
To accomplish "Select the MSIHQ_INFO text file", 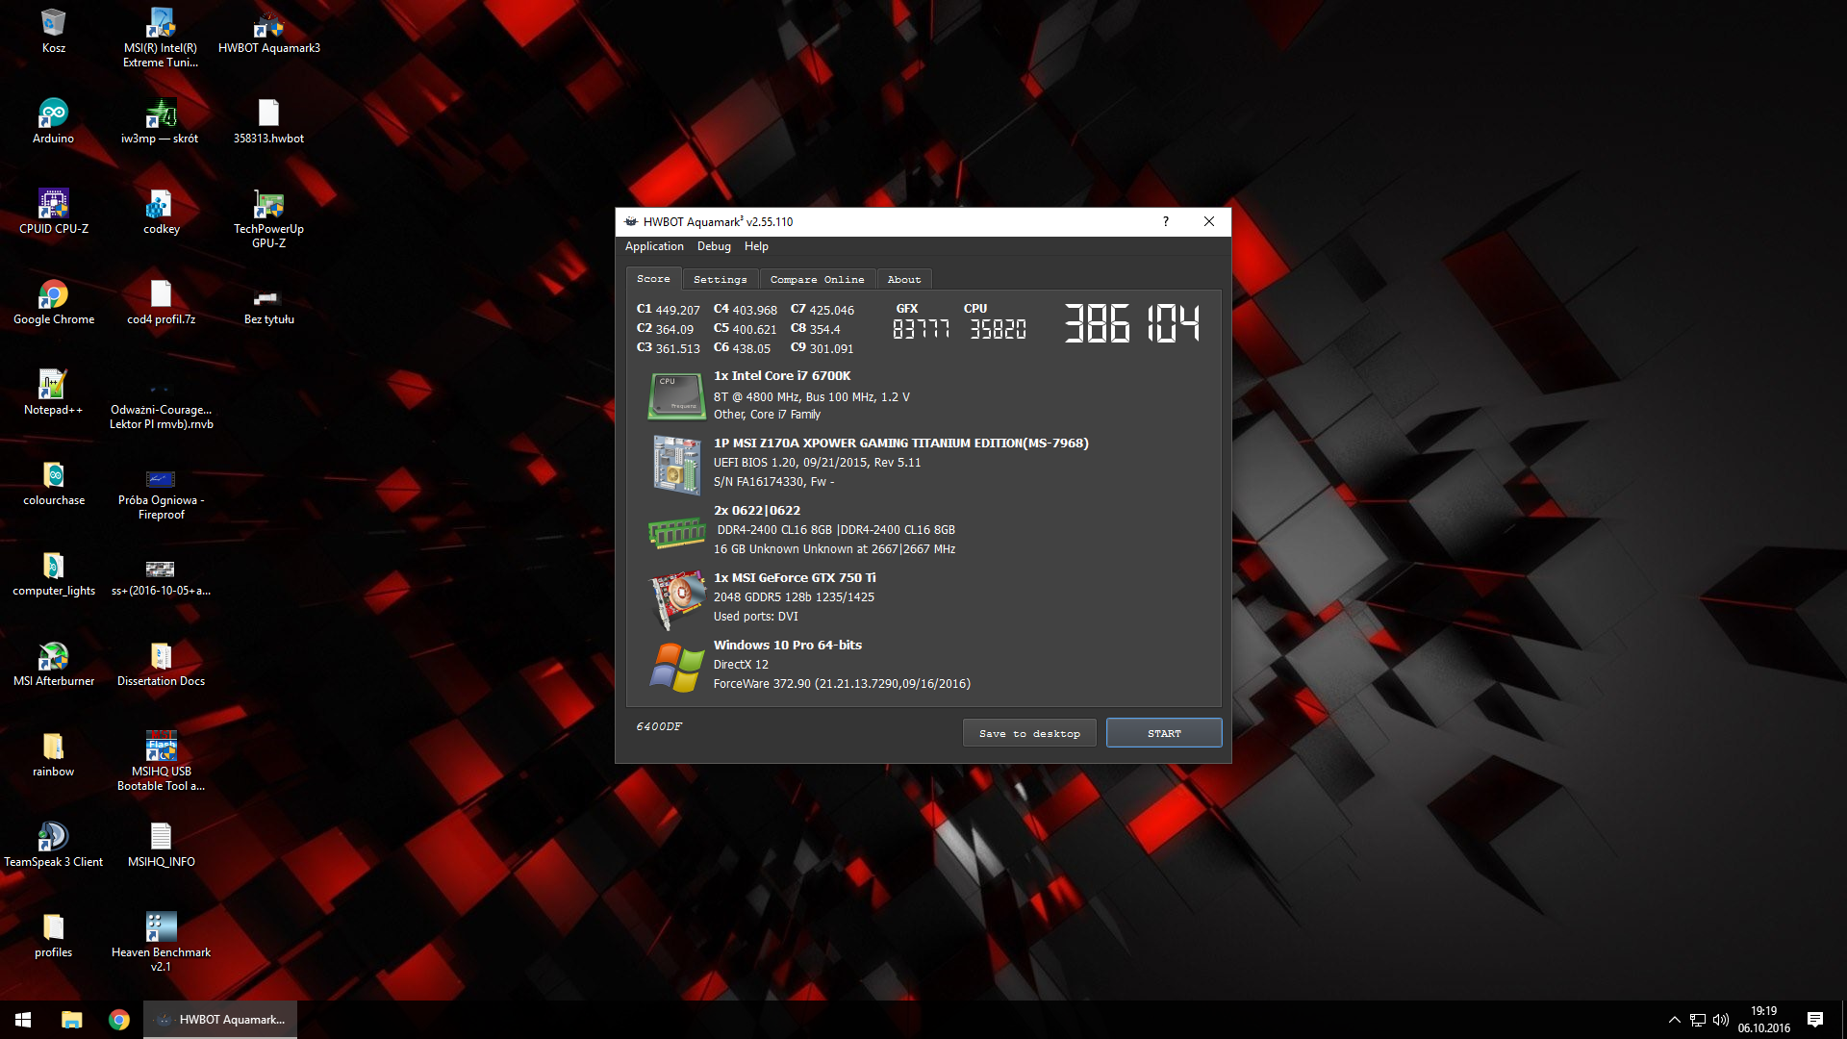I will click(161, 845).
